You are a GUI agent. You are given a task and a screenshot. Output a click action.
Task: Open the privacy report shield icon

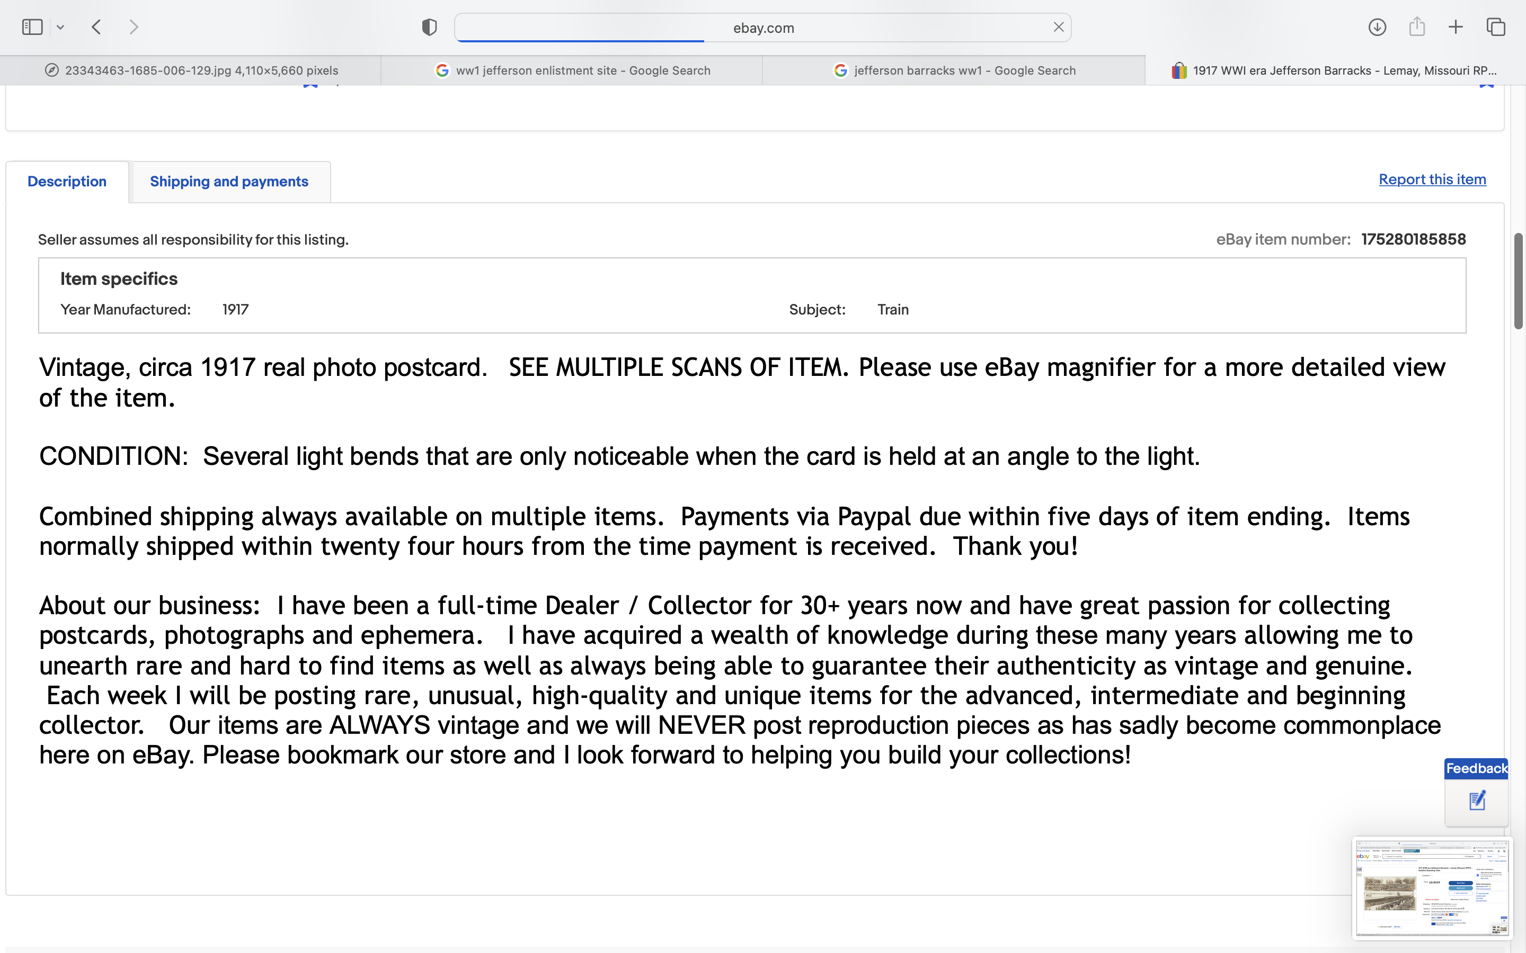coord(429,27)
